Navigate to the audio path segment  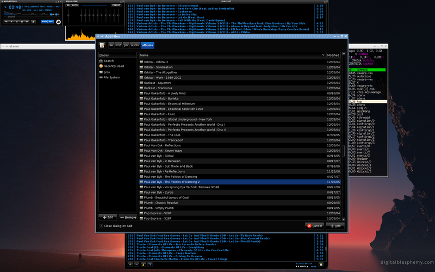point(135,45)
